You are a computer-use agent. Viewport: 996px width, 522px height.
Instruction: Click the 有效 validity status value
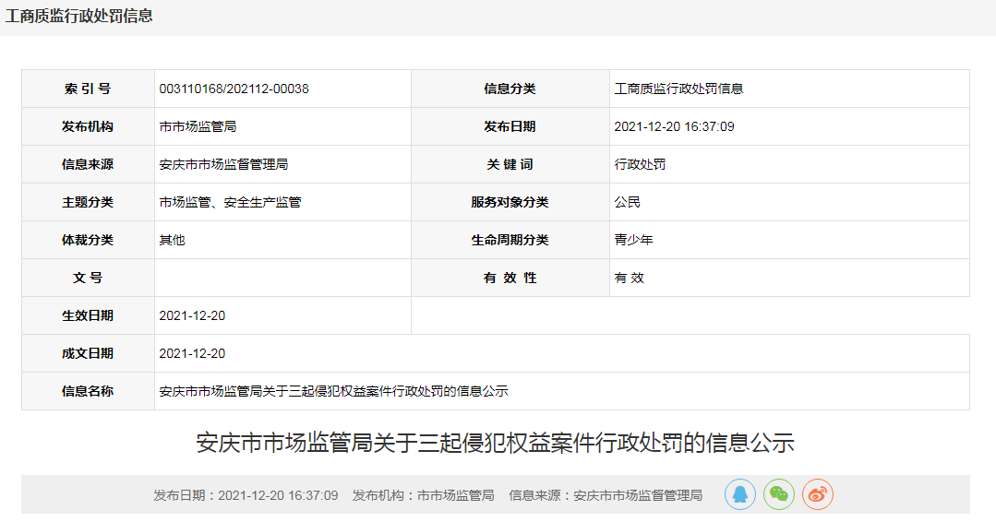[629, 278]
